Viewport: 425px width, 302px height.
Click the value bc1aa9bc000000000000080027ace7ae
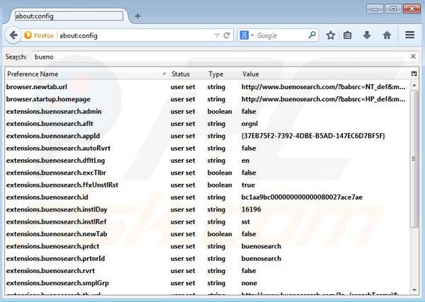coord(302,197)
